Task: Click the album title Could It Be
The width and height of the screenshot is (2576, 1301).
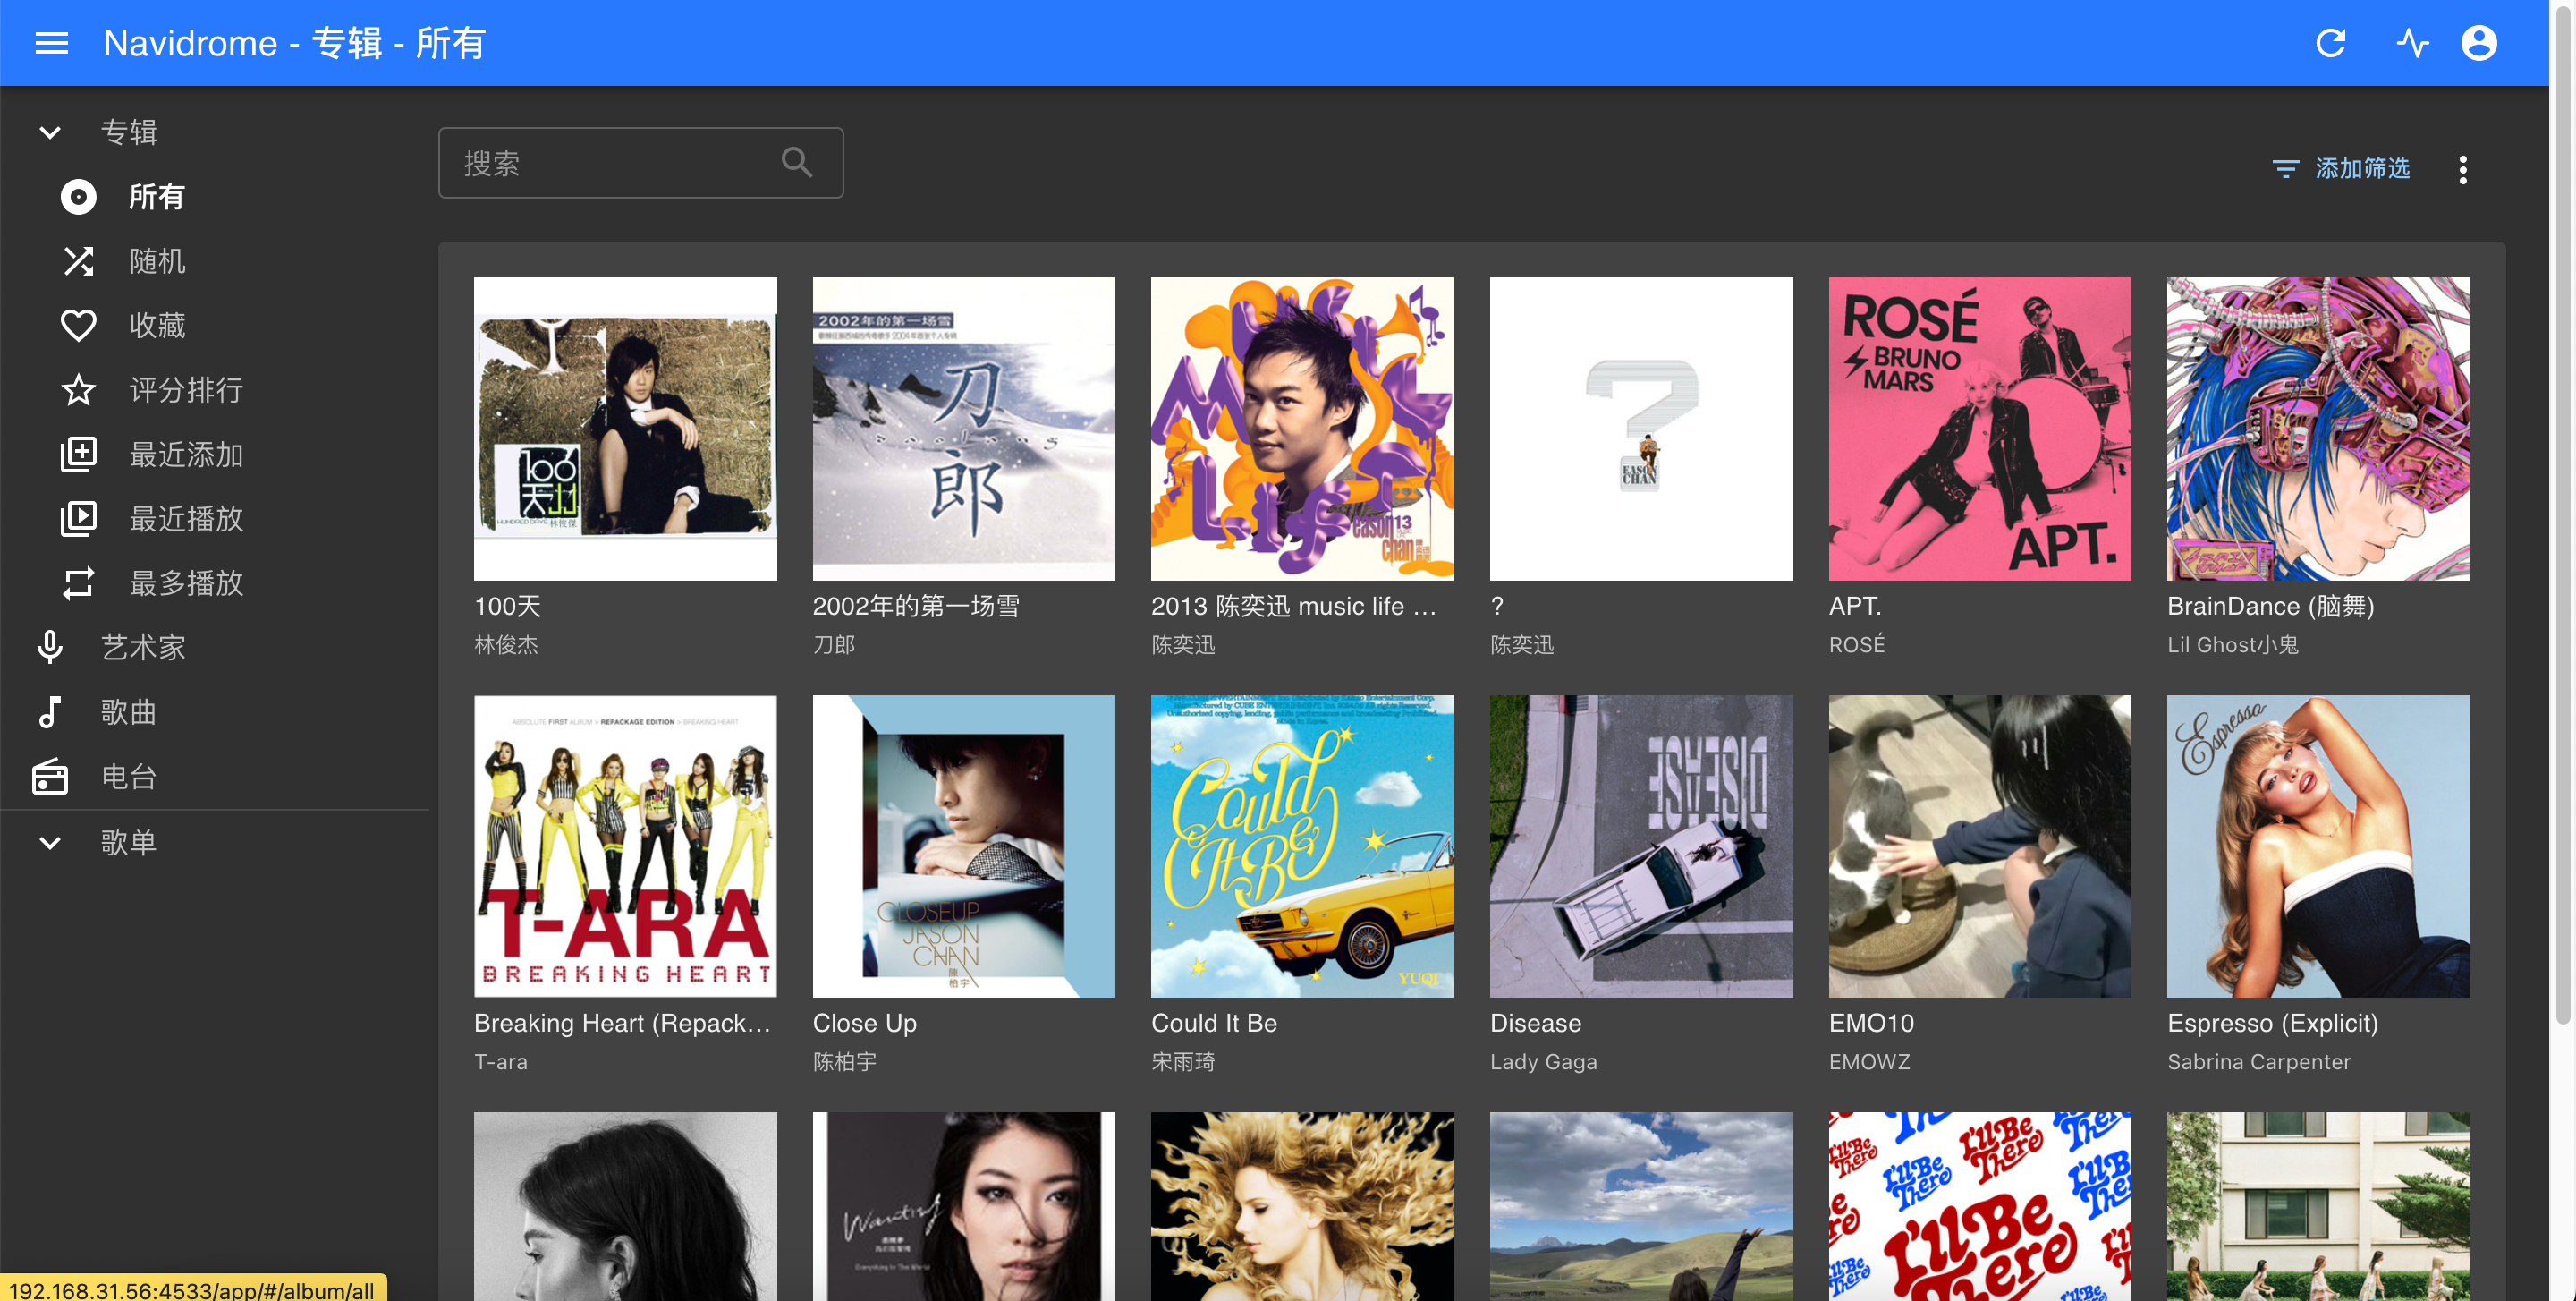Action: click(1214, 1023)
